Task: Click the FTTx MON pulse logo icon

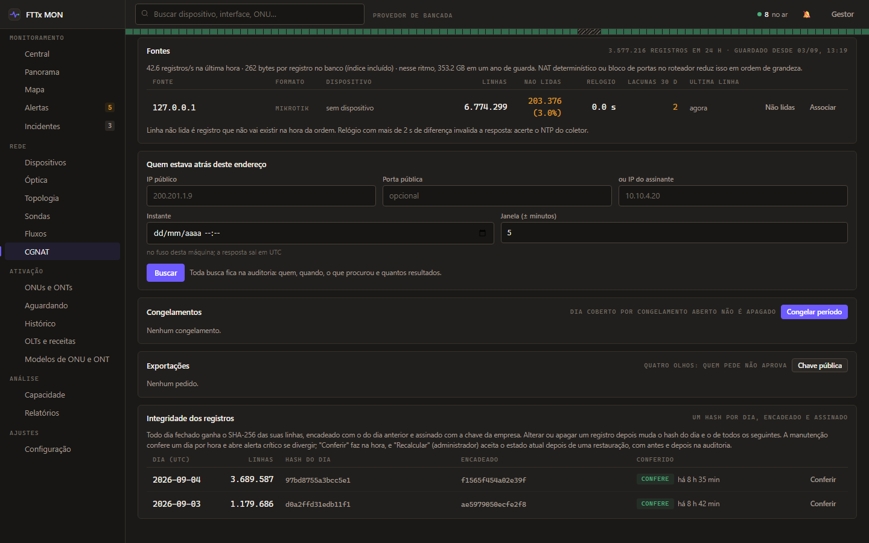Action: click(14, 14)
